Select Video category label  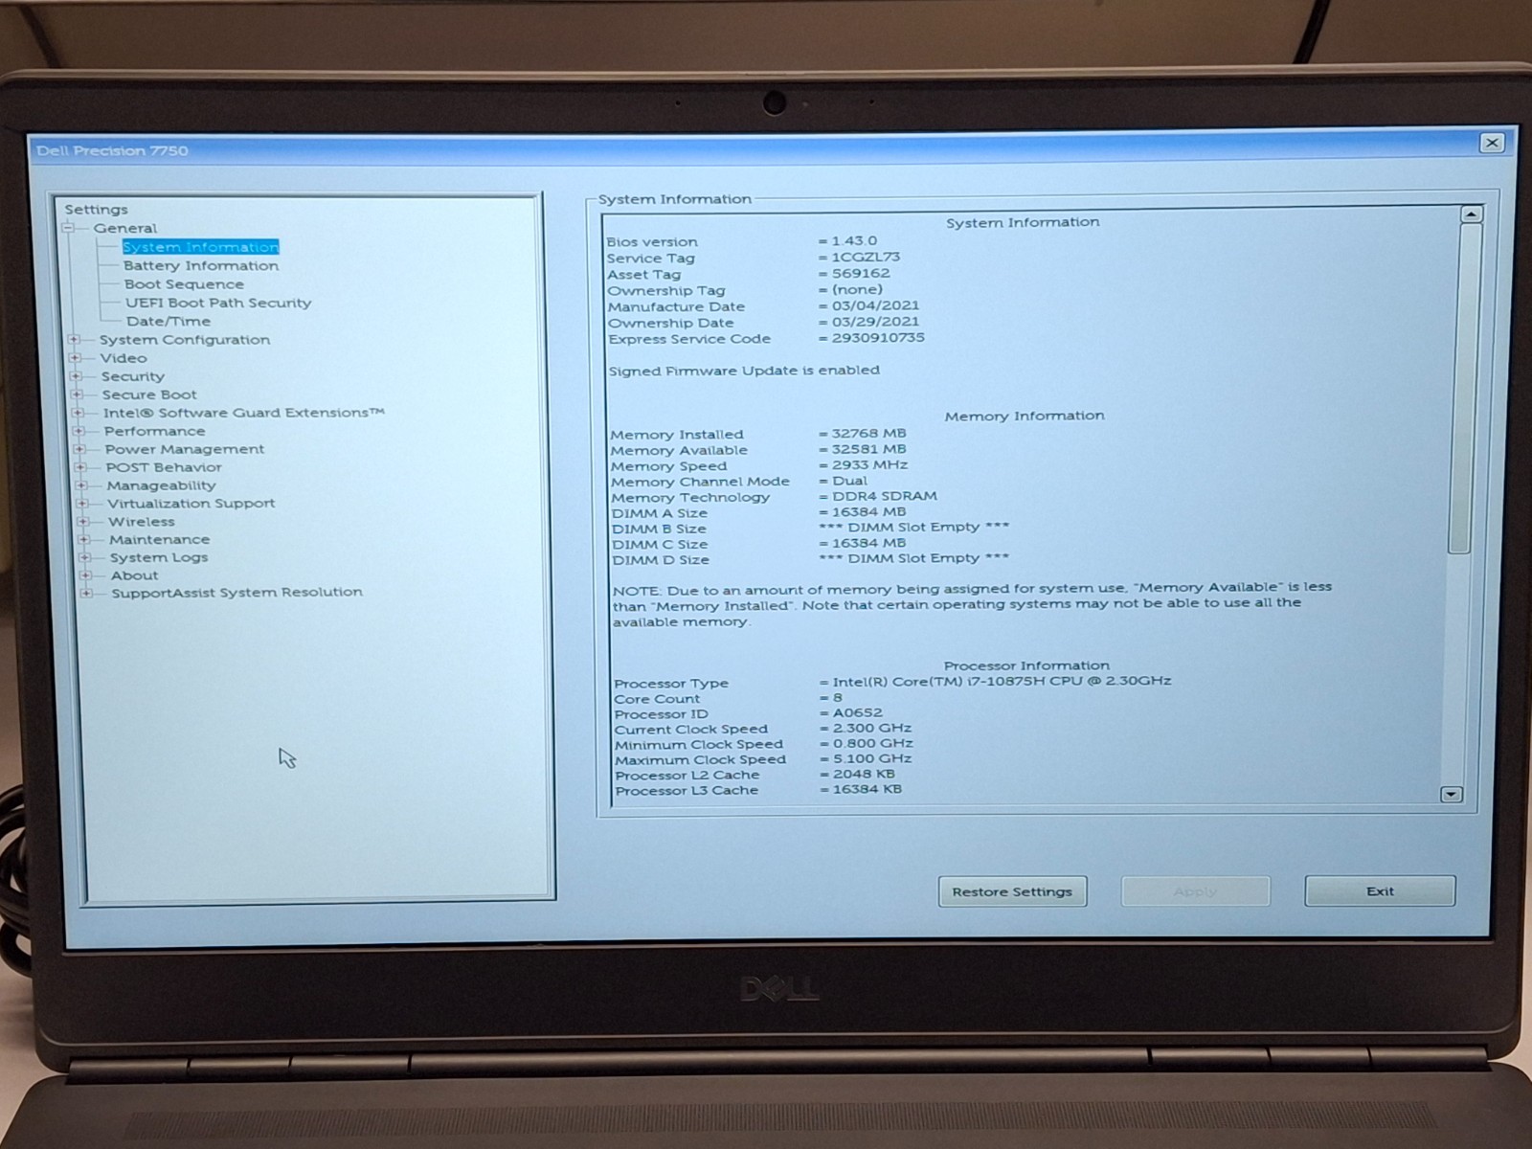124,358
